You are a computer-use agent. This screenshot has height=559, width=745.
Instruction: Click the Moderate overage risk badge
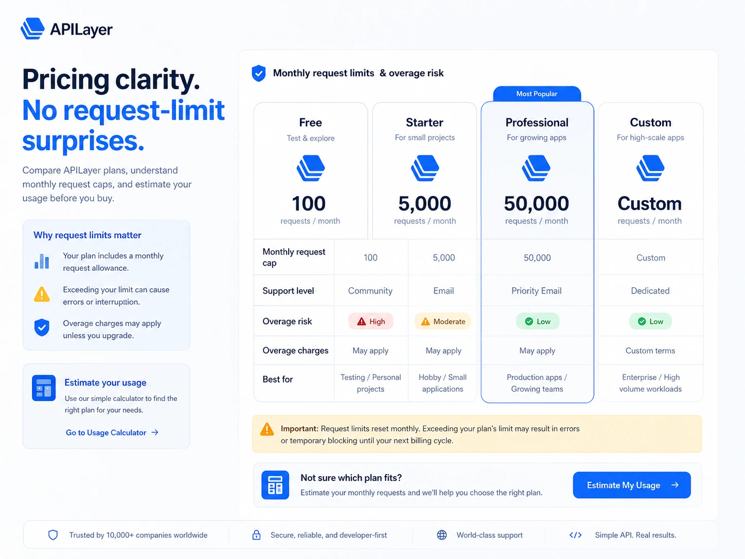pos(443,321)
